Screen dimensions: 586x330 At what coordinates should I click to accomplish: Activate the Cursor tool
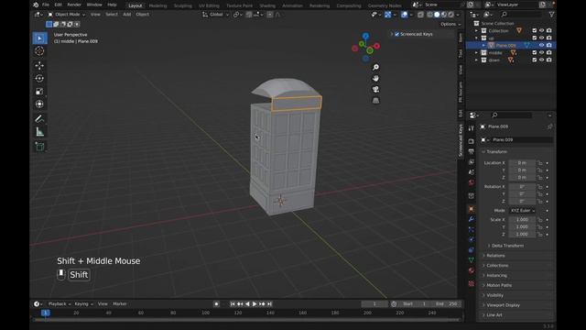(39, 51)
